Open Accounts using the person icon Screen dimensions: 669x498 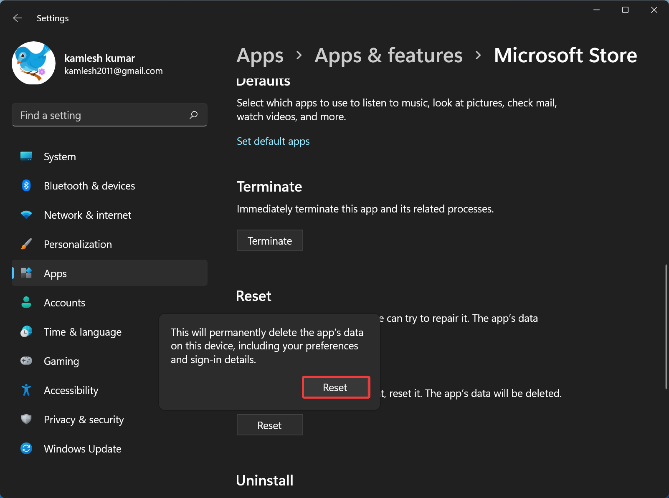pos(26,303)
